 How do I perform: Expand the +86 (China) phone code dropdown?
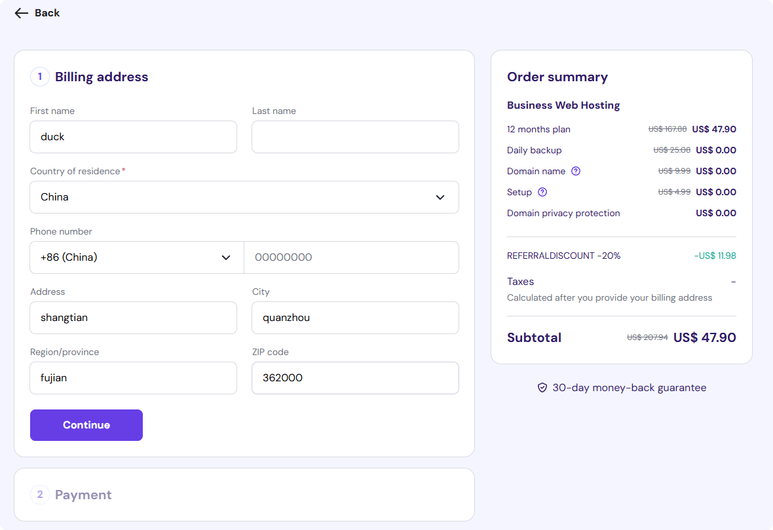click(136, 257)
